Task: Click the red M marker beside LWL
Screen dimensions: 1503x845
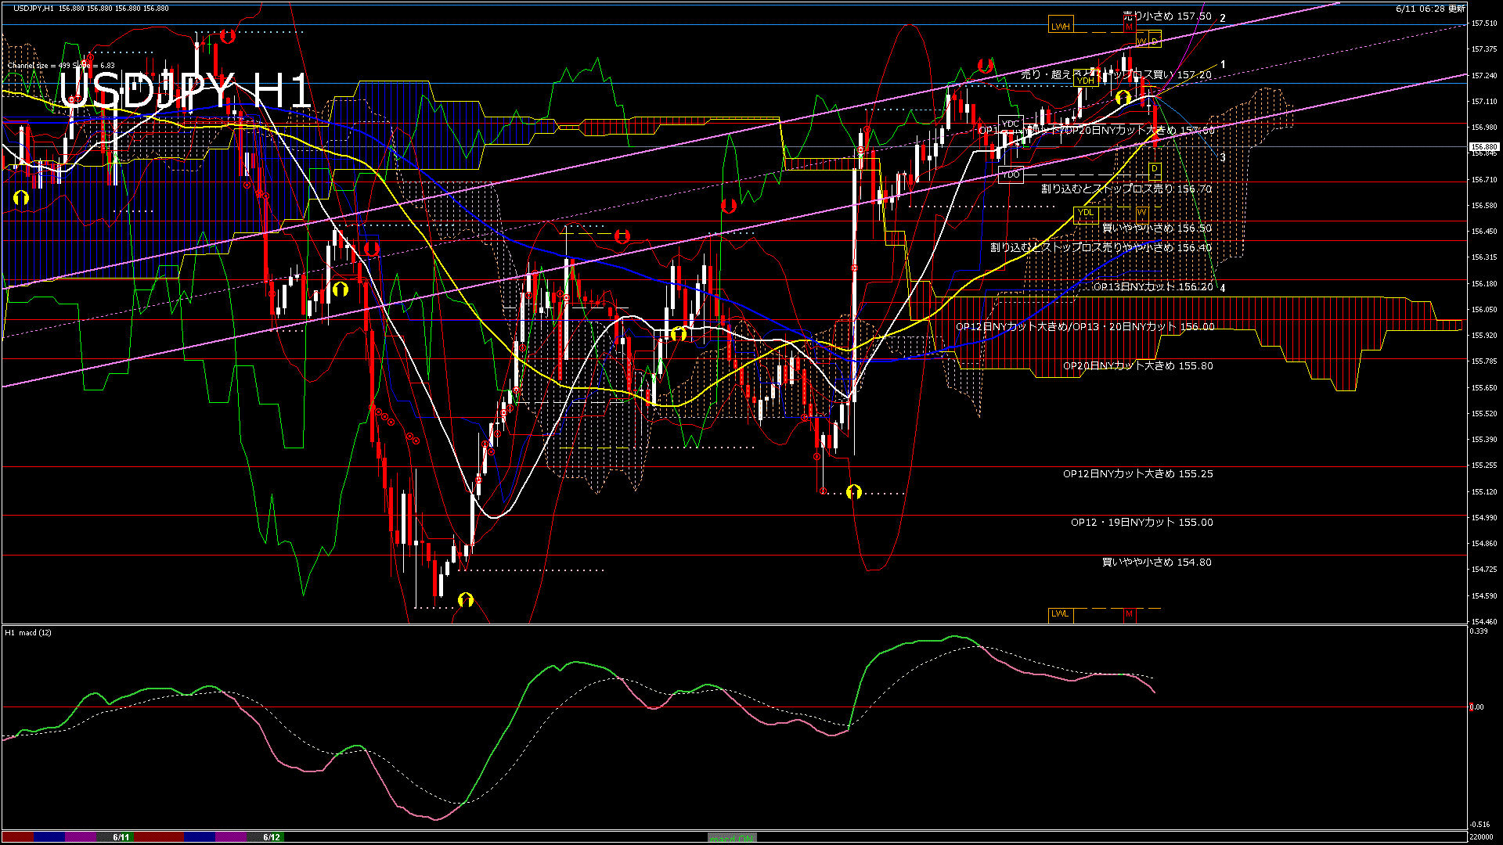Action: (x=1129, y=614)
